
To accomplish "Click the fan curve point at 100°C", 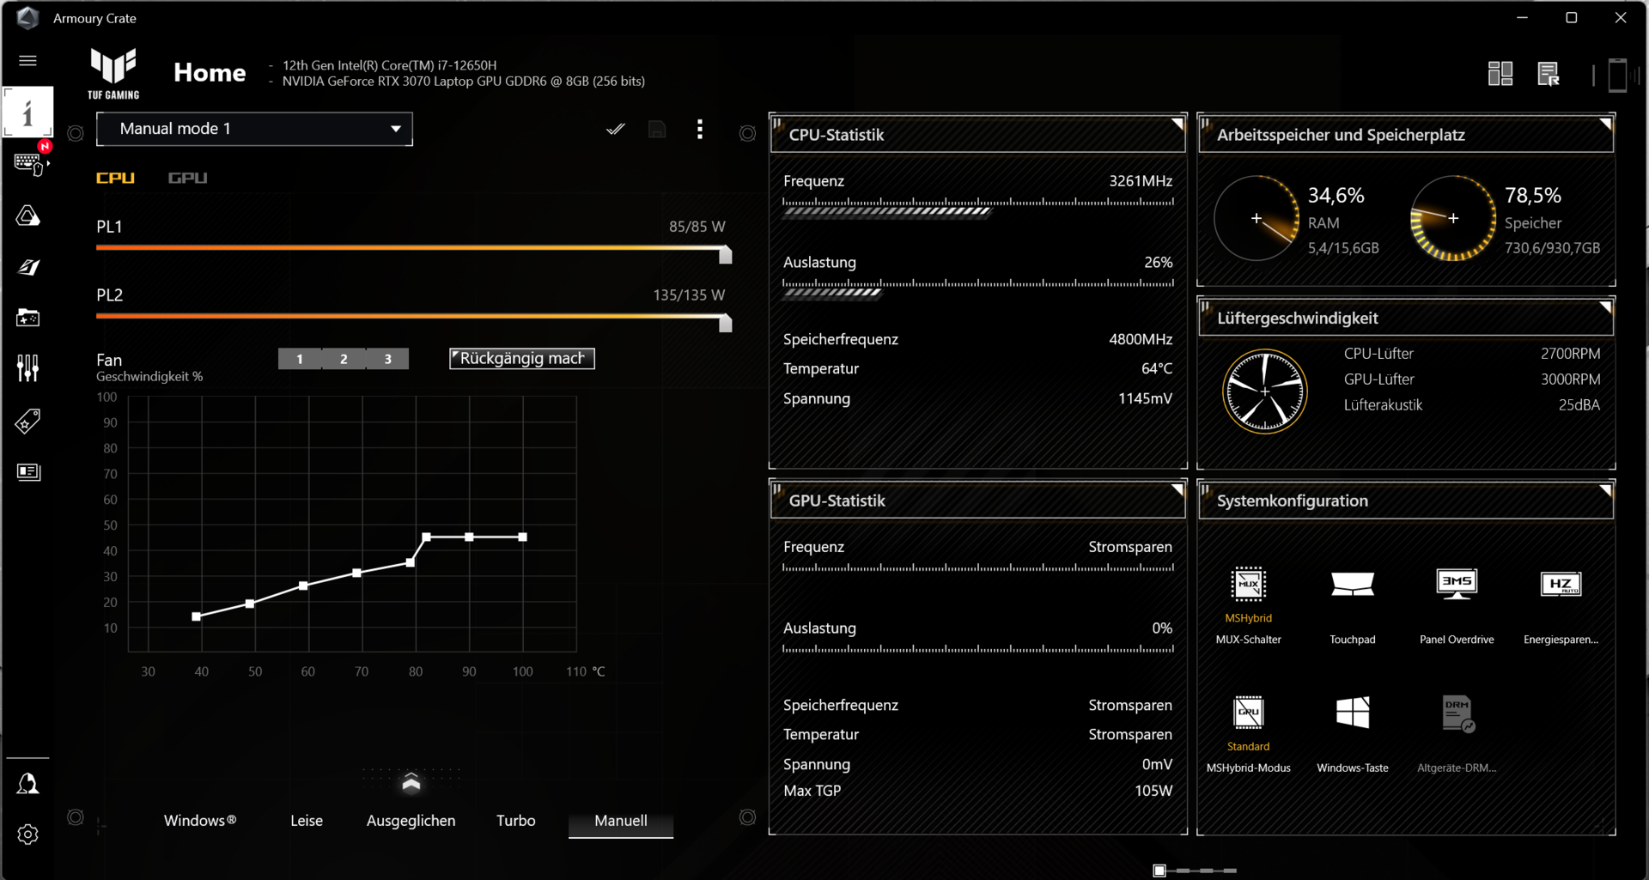I will coord(523,537).
